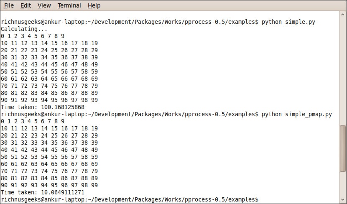
Task: Open the Terminal menu
Action: click(69, 5)
